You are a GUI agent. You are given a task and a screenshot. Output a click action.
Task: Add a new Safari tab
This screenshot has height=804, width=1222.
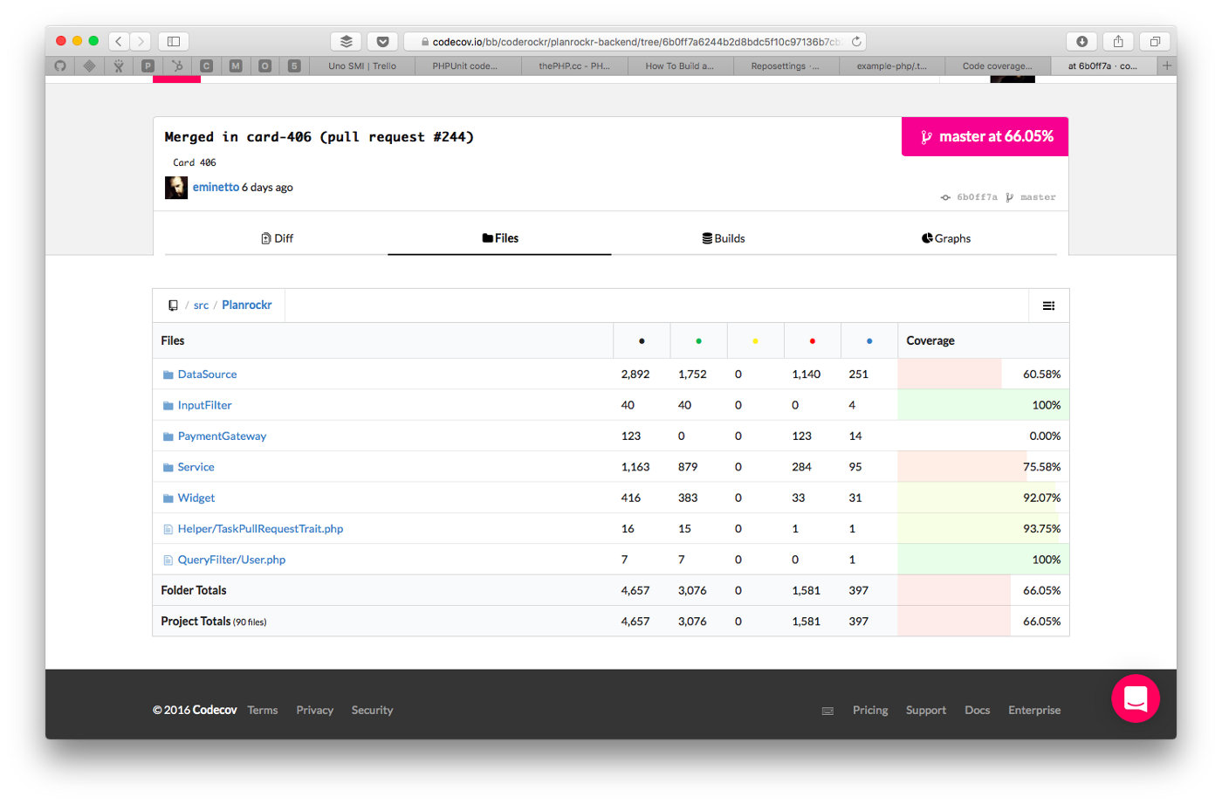tap(1167, 65)
